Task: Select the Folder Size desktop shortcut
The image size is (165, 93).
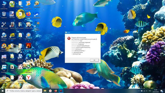Action: pos(28,25)
